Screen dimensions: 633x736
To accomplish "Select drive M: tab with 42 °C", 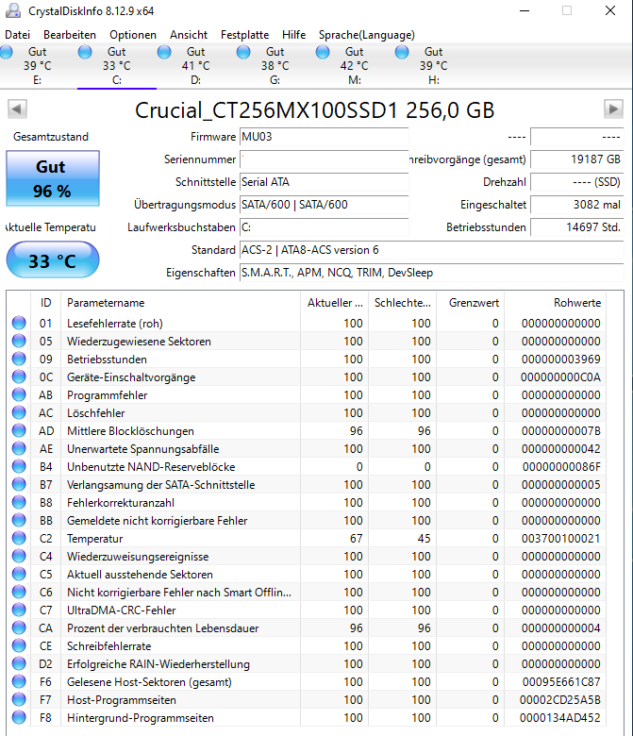I will pos(355,66).
